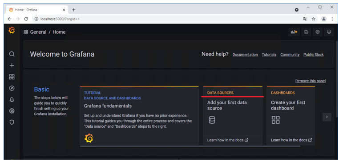Open the Create plus icon in sidebar
This screenshot has width=343, height=165.
[12, 65]
